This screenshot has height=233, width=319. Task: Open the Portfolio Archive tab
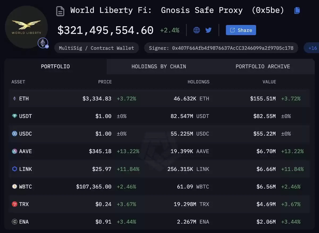click(x=263, y=67)
